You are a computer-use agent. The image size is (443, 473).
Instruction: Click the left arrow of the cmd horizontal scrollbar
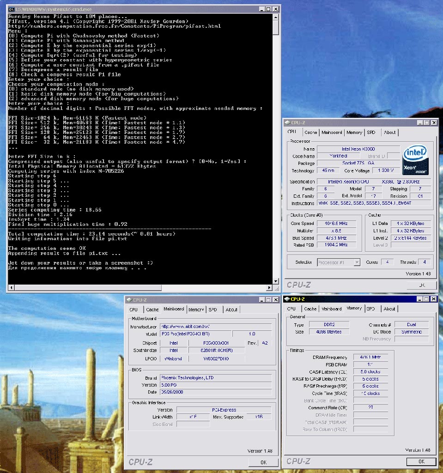click(11, 288)
